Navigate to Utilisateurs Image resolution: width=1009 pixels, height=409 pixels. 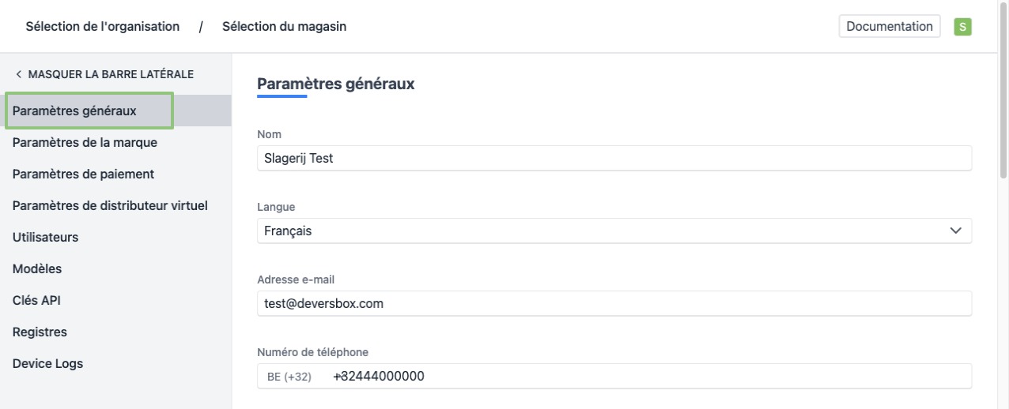(45, 237)
